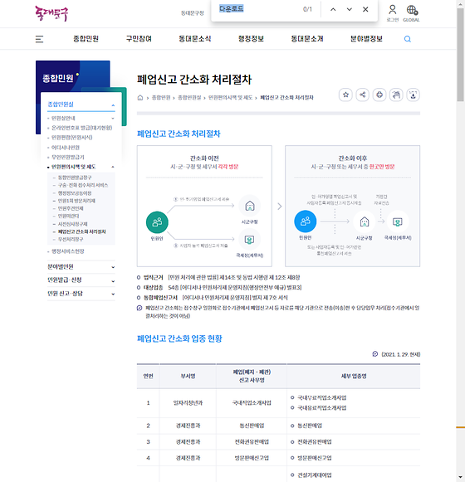Viewport: 465px width, 482px height.
Task: Click 전화권유판매업 in the 신고 사무명 column
Action: (x=252, y=441)
